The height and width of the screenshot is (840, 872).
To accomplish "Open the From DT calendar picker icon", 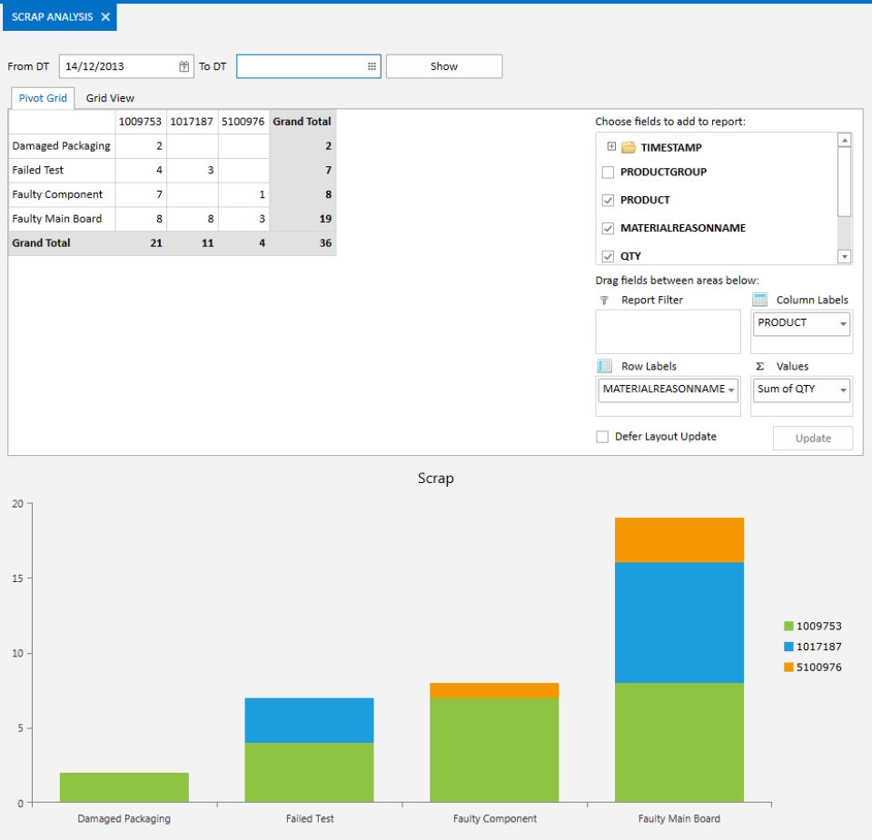I will [183, 65].
